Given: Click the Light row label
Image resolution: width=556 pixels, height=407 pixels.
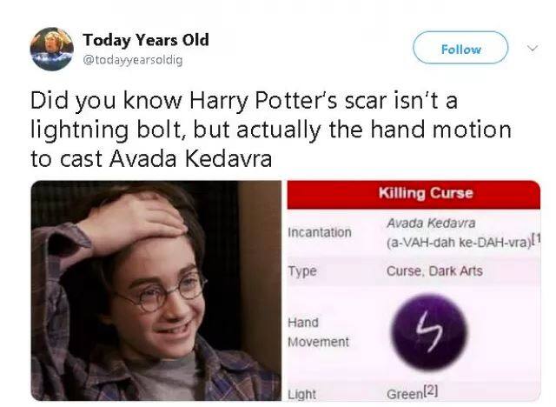Looking at the screenshot, I should pos(301,394).
